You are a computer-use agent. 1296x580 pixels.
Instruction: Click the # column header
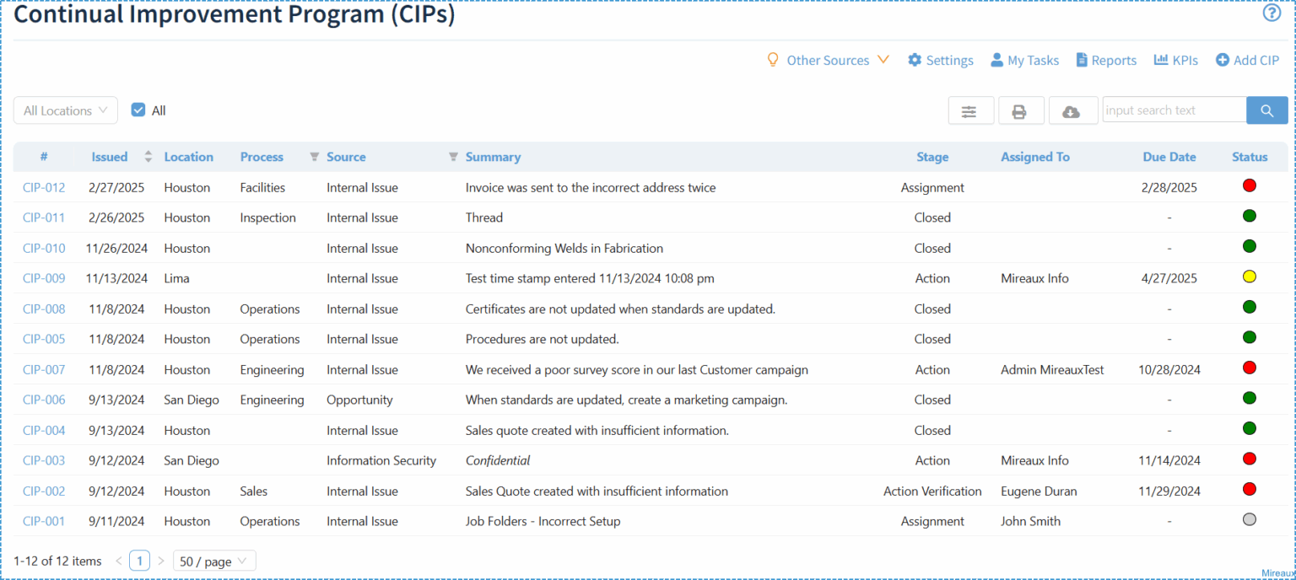coord(44,157)
